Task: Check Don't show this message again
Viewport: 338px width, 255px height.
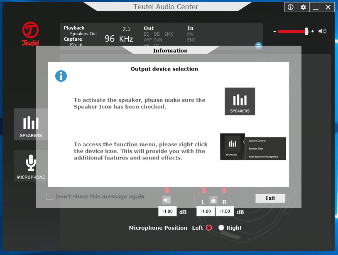Action: (49, 196)
